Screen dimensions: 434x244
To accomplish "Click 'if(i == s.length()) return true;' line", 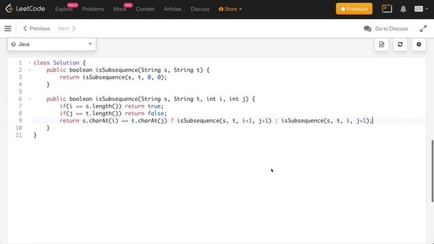I will (x=111, y=106).
